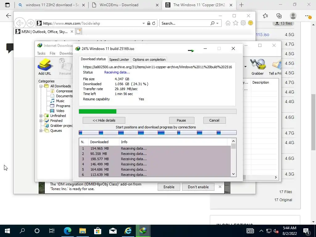Image resolution: width=316 pixels, height=237 pixels.
Task: Collapse the All Downloads tree node
Action: [41, 86]
